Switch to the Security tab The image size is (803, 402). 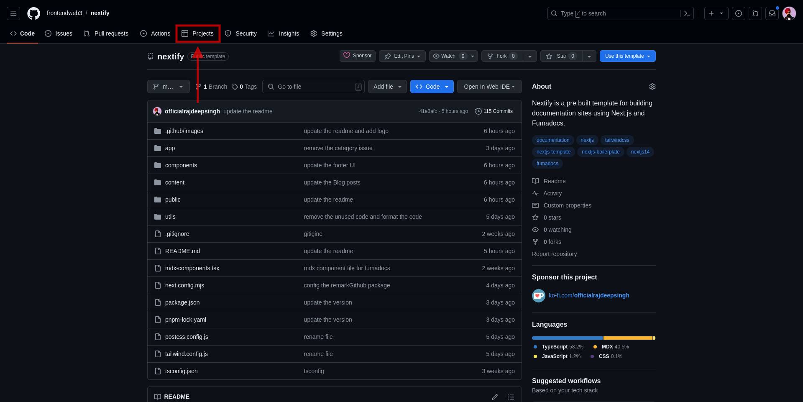(241, 33)
